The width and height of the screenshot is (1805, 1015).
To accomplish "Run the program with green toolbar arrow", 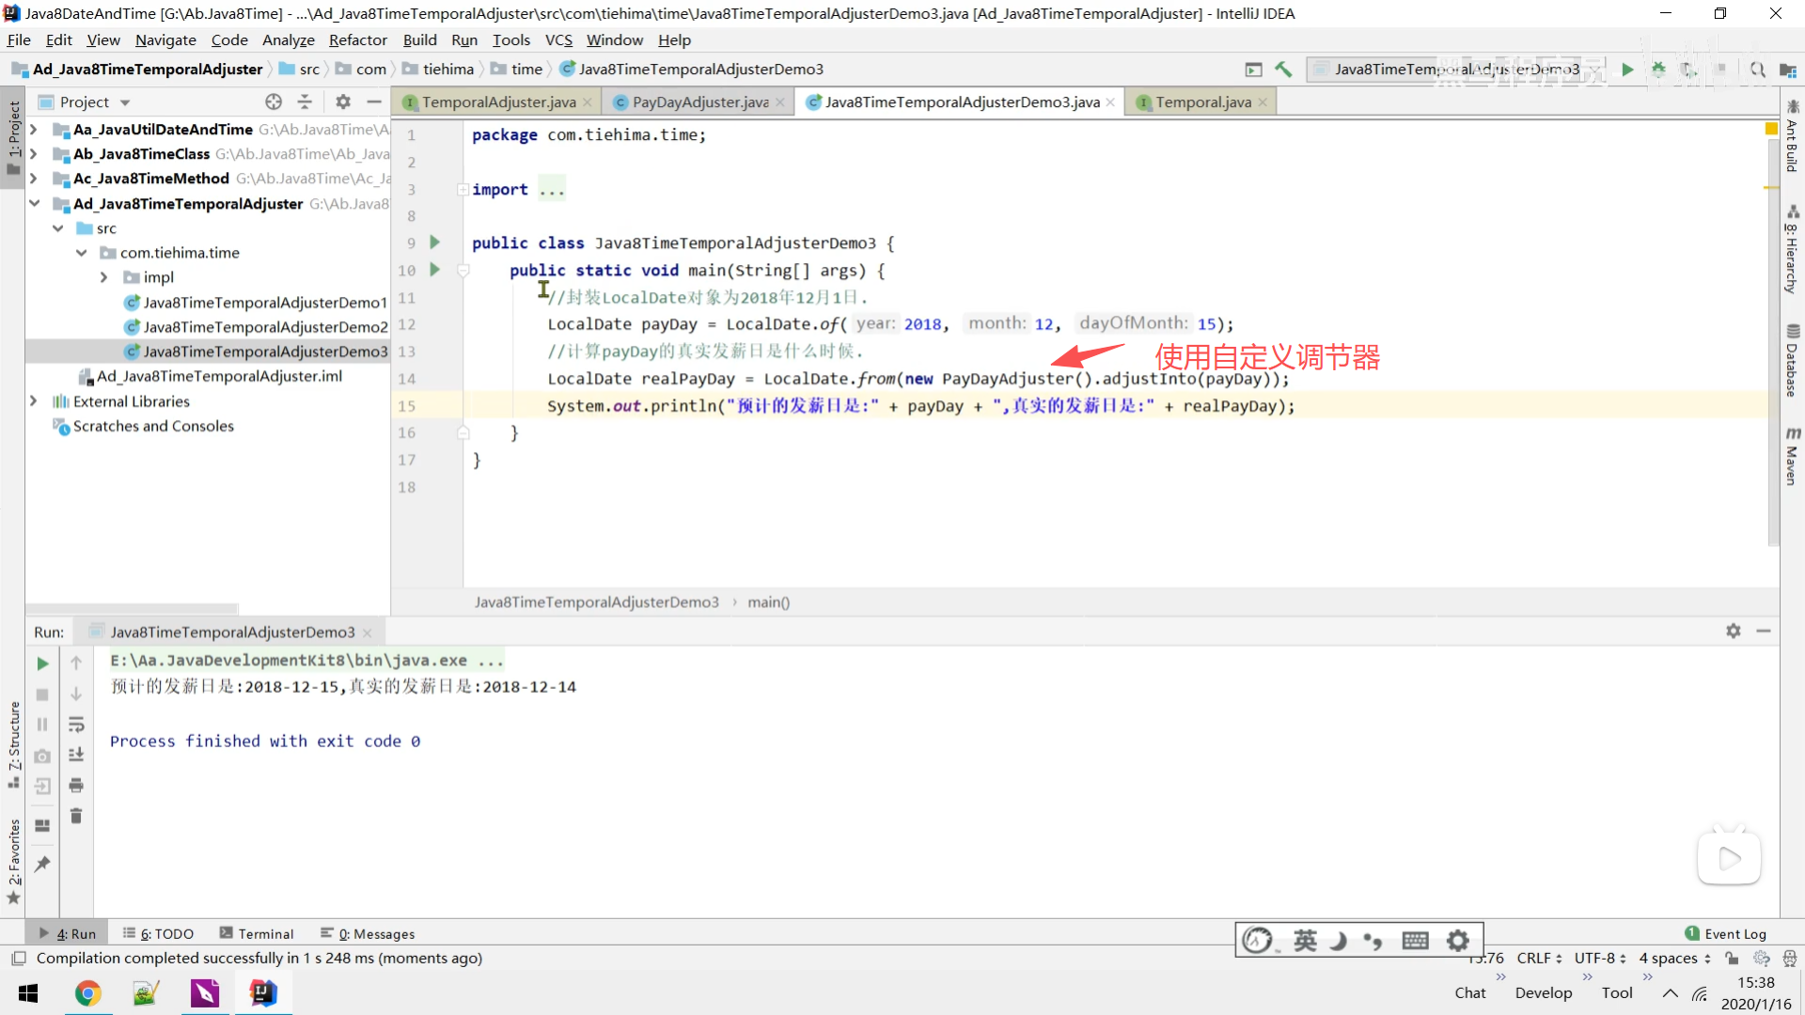I will 1627,69.
